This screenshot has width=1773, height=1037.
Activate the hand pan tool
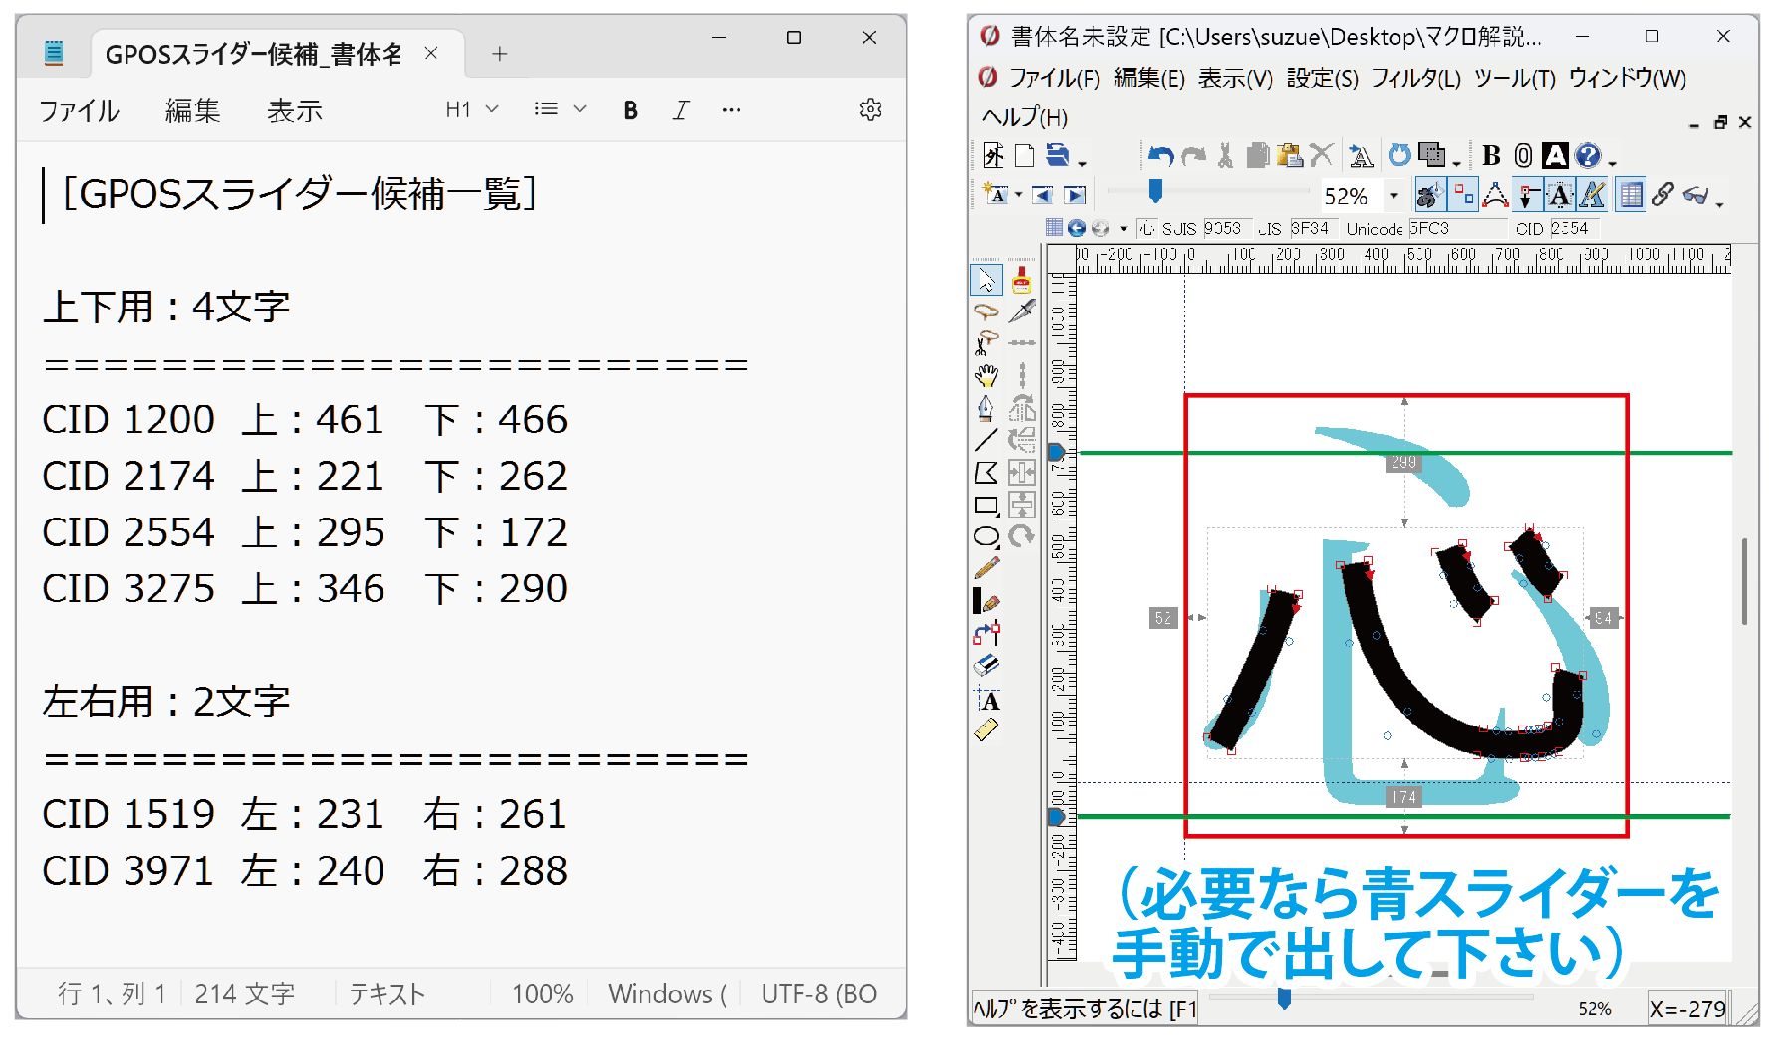(x=986, y=375)
